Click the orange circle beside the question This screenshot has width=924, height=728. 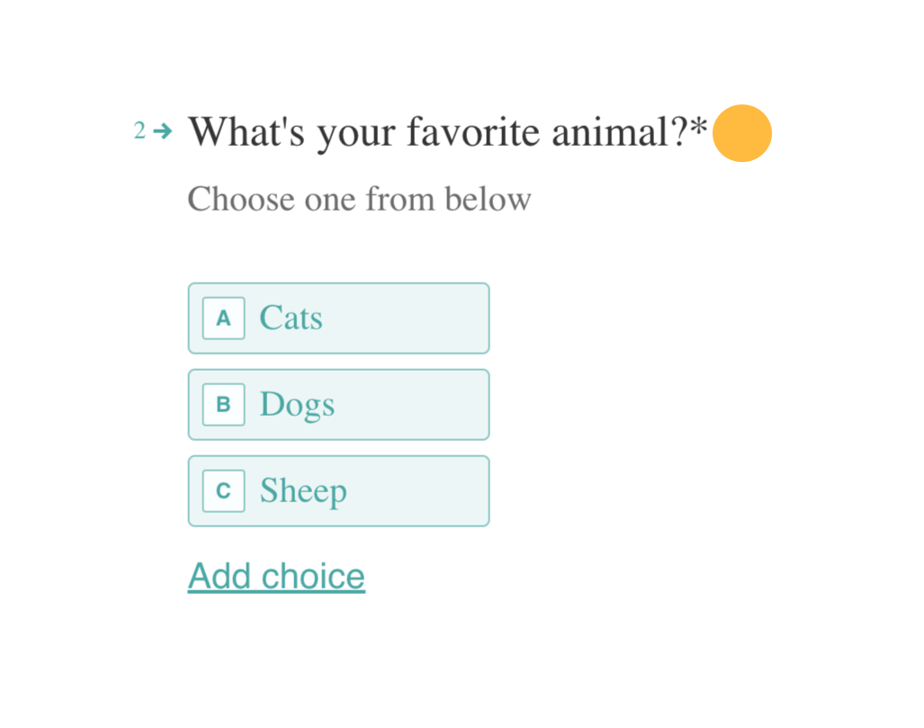coord(742,133)
